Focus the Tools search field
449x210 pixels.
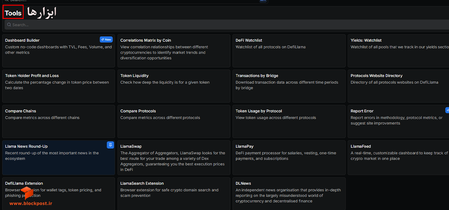[227, 25]
